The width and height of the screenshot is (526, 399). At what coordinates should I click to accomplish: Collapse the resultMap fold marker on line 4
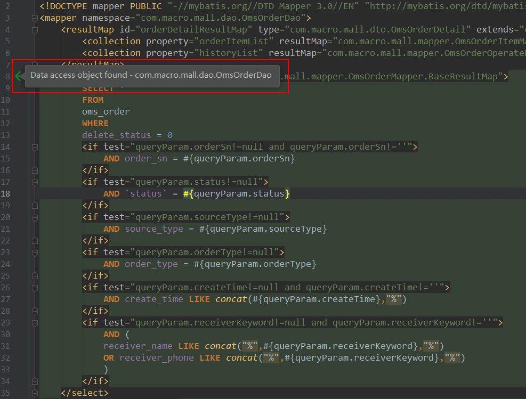coord(35,30)
